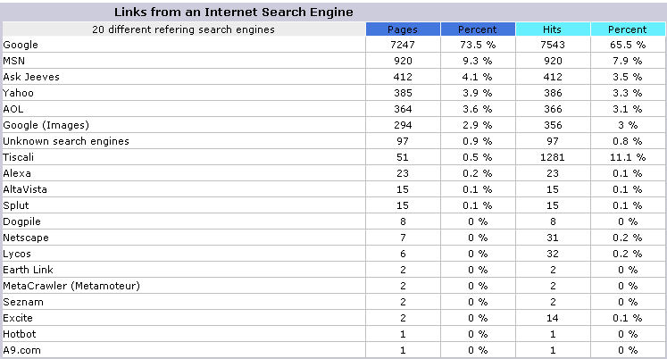Click the Hits column header
The height and width of the screenshot is (359, 667).
(553, 29)
